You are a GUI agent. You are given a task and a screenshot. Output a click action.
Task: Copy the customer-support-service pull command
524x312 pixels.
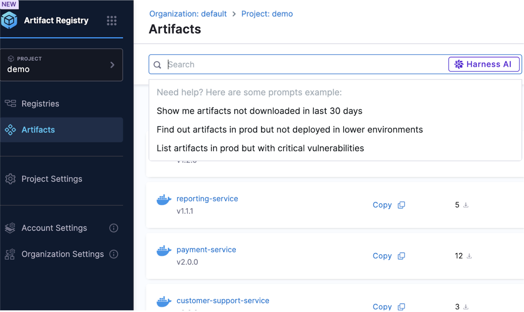click(x=389, y=307)
